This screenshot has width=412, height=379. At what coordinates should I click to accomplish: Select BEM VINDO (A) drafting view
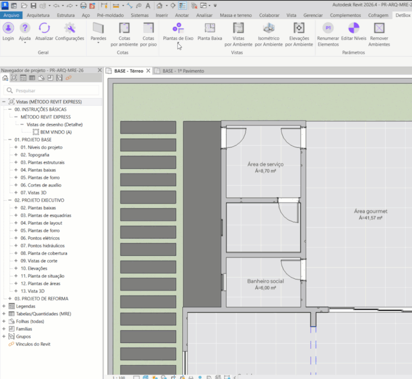pos(56,132)
